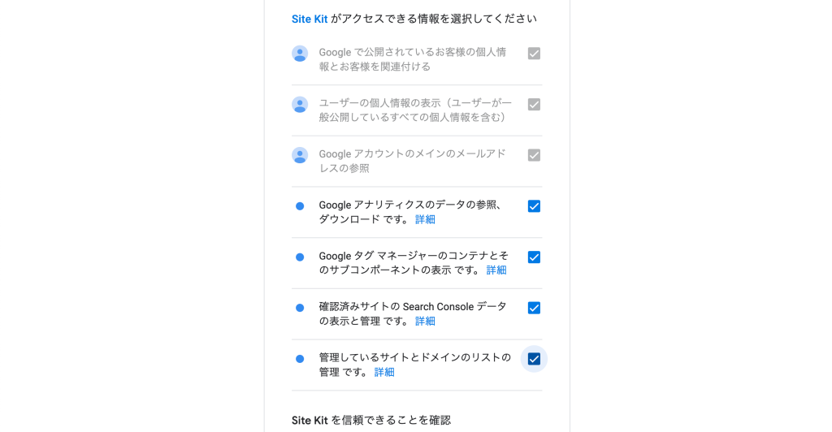Click blue dot beside sites and domains permission
The image size is (832, 432).
[x=300, y=359]
